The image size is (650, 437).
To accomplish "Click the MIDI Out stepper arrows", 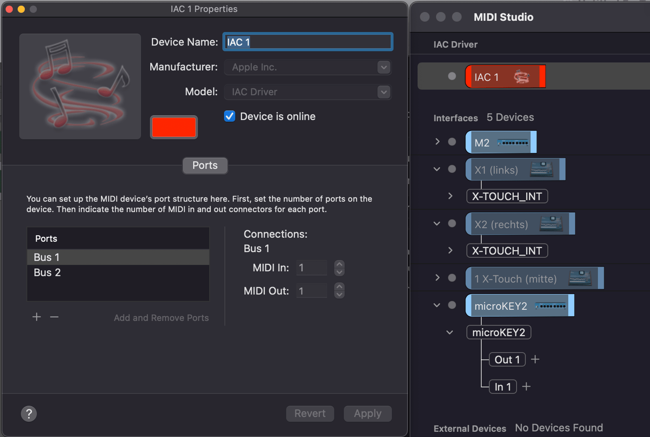I will click(x=340, y=291).
